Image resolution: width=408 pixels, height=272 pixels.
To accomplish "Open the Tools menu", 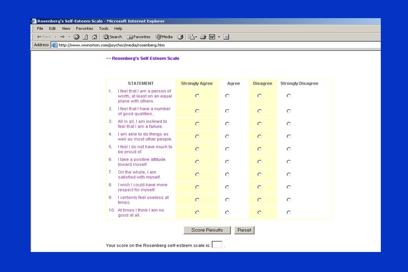I will 104,29.
